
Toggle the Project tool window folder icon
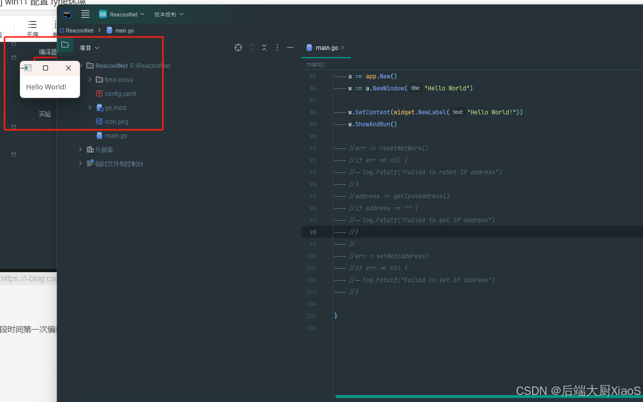(x=65, y=45)
